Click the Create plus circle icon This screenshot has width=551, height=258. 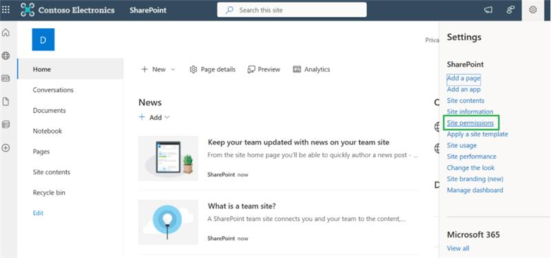[6, 148]
